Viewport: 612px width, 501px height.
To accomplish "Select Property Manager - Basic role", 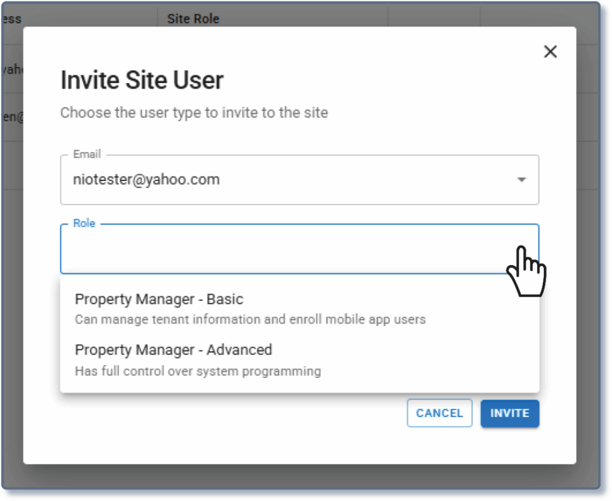I will pos(159,299).
